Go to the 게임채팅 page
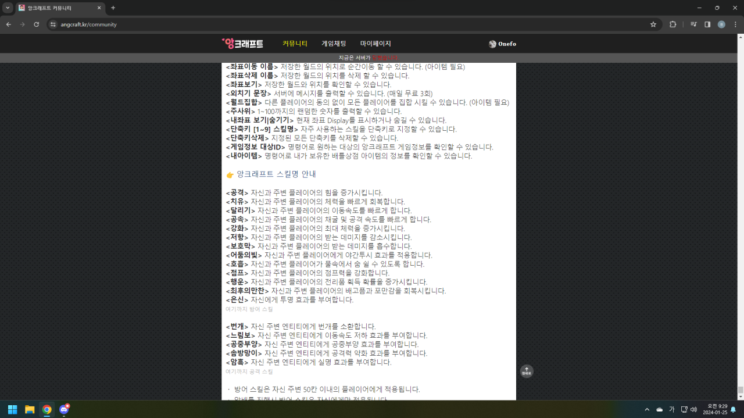The height and width of the screenshot is (418, 744). point(334,44)
